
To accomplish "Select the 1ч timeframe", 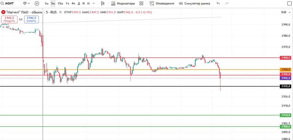I will [67, 3].
